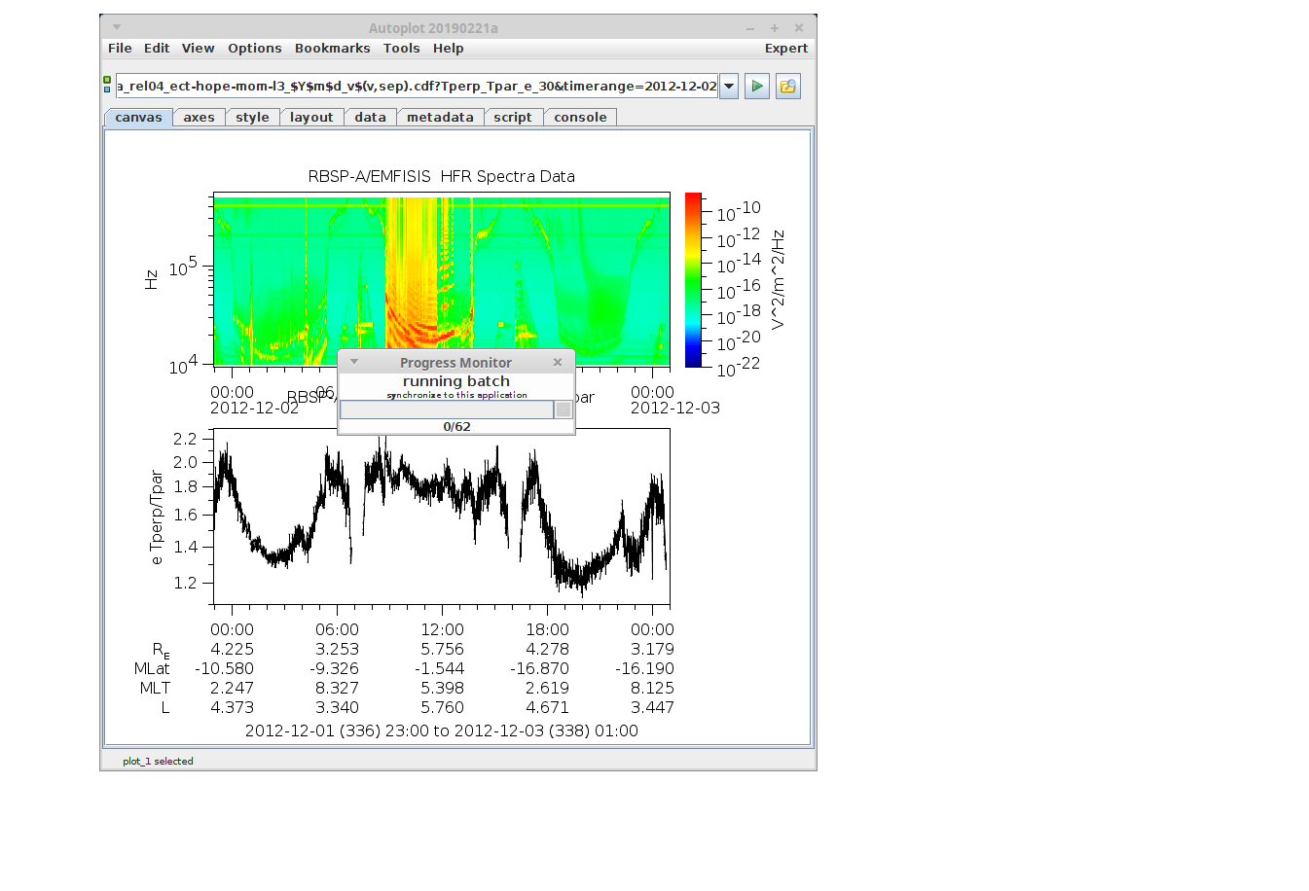The image size is (1309, 891).
Task: Open the Progress Monitor window menu triangle
Action: click(x=354, y=362)
